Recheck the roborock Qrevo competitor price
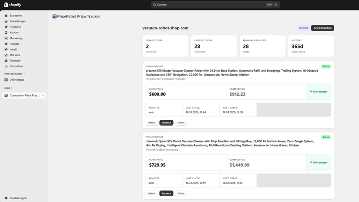 (x=166, y=193)
